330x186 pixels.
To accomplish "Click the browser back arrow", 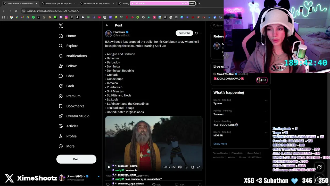I will 4,11.
